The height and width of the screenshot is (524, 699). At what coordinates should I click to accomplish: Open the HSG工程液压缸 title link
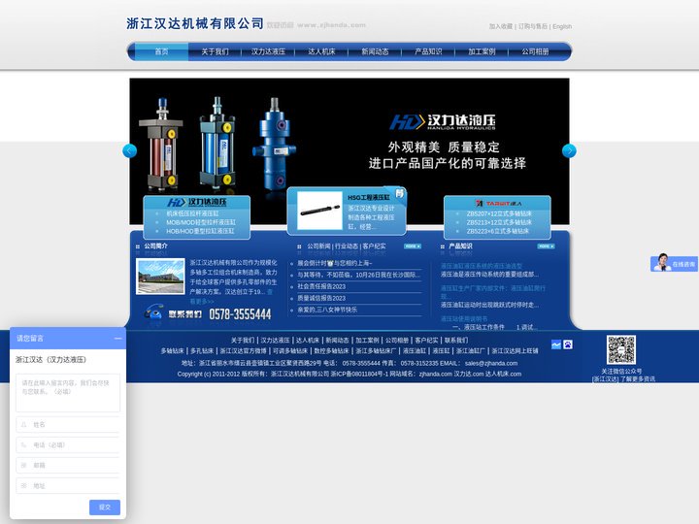[369, 197]
